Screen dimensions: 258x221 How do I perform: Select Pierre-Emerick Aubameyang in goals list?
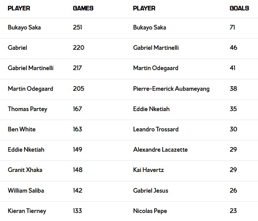[171, 88]
